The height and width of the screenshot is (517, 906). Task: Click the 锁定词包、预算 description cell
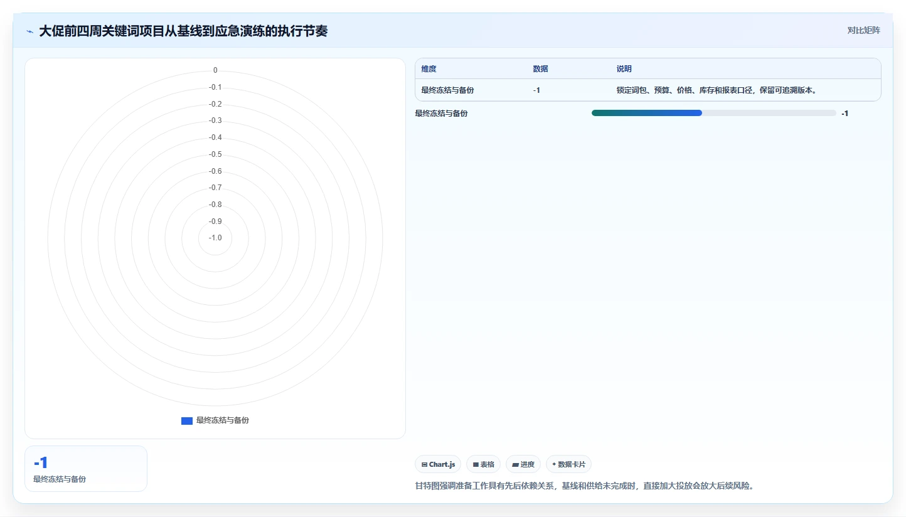(717, 90)
